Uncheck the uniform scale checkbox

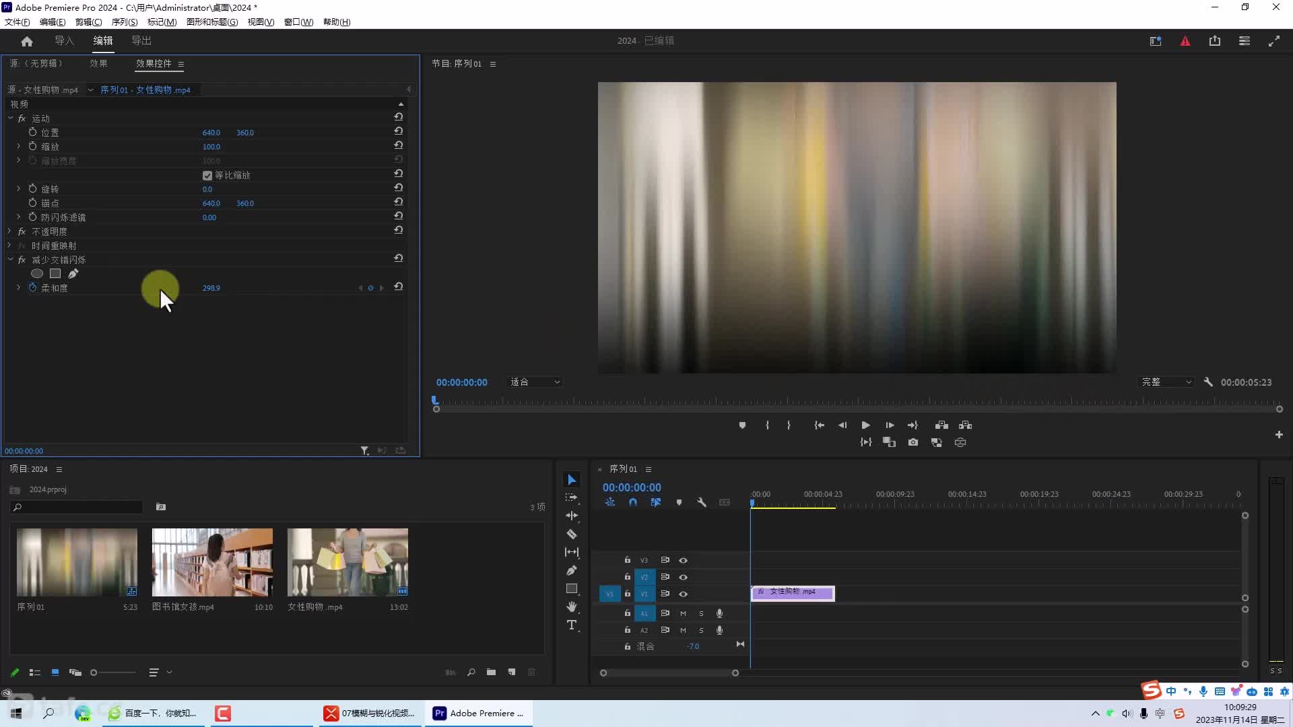tap(207, 175)
